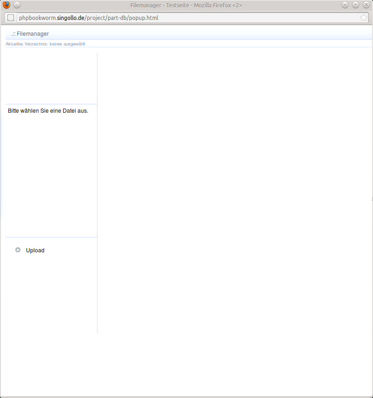Click the site identity icon in address bar

(11, 18)
